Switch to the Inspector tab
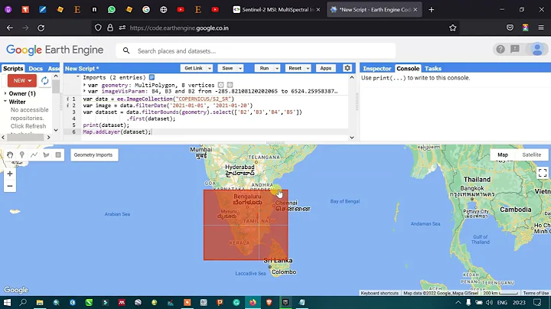This screenshot has width=551, height=309. pyautogui.click(x=377, y=69)
